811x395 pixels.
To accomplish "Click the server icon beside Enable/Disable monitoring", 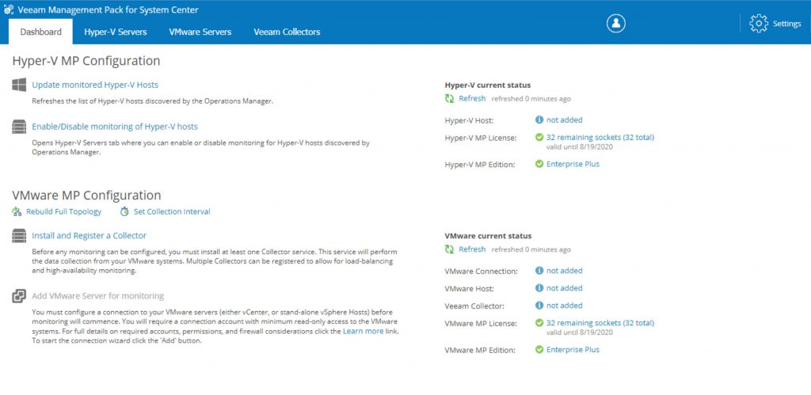I will coord(19,127).
